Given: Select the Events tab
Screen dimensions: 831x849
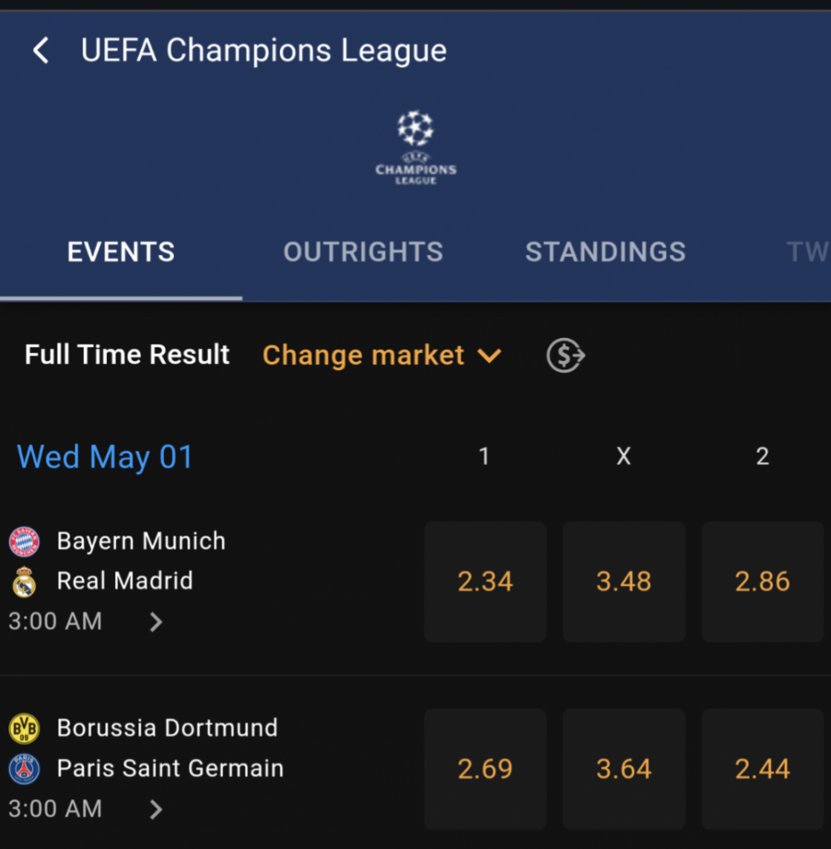Looking at the screenshot, I should click(x=121, y=252).
